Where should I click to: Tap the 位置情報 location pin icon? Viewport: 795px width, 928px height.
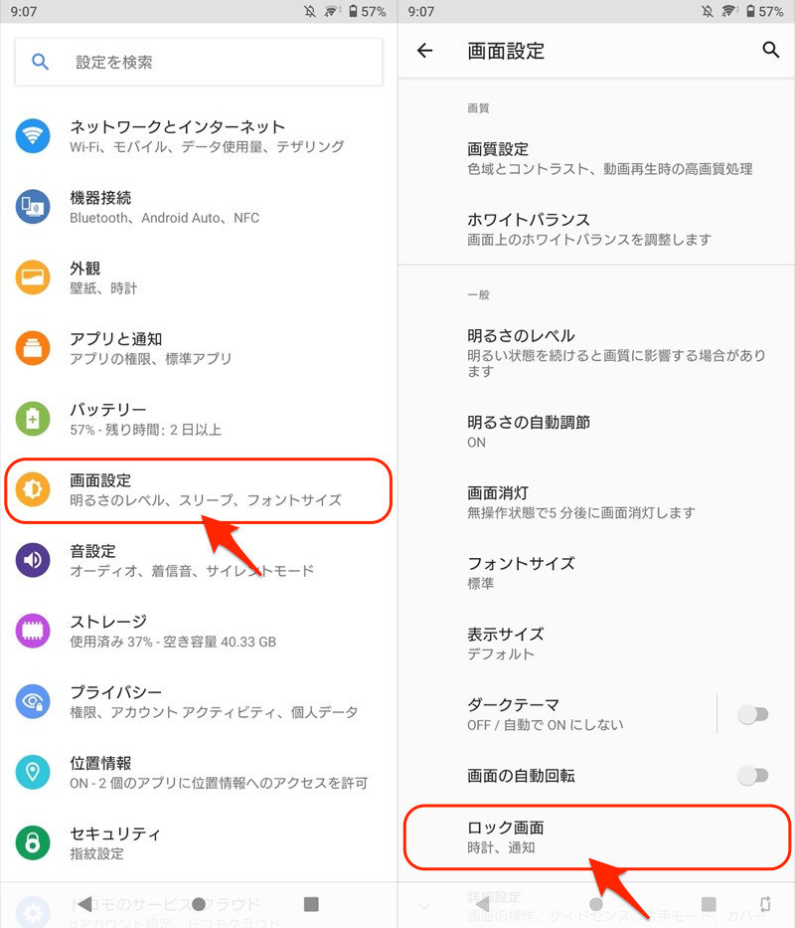pos(33,772)
